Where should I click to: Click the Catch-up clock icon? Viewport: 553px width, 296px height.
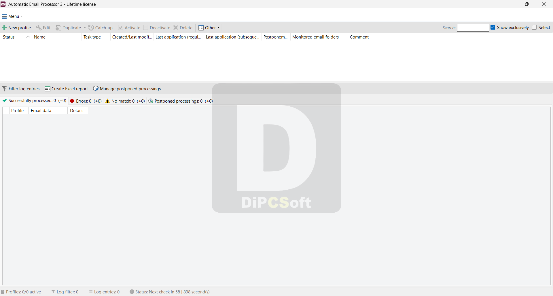click(91, 28)
